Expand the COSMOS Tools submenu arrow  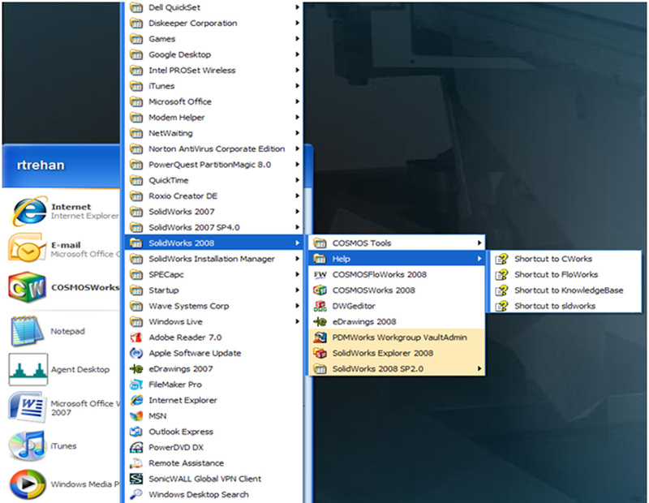[479, 243]
